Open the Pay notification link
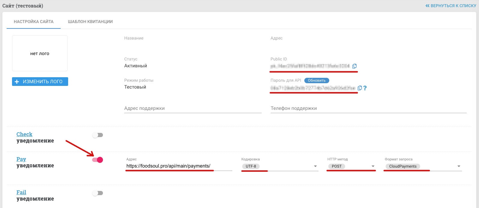 (x=21, y=159)
